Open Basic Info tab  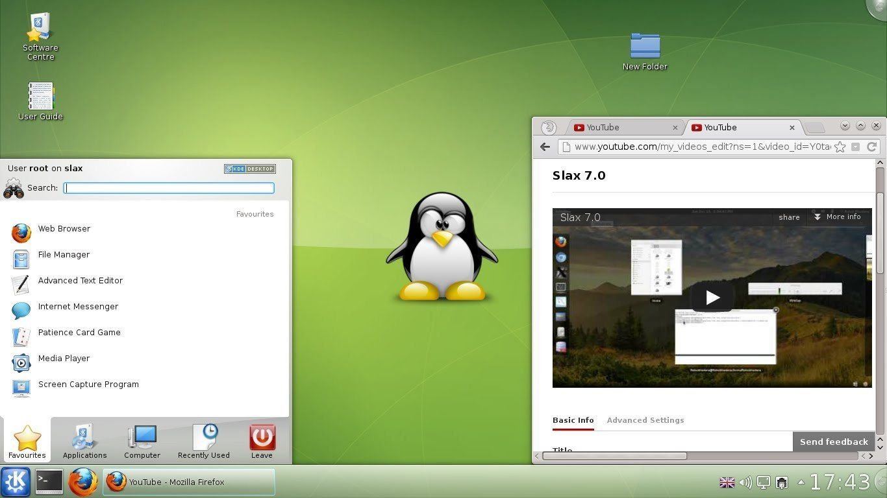(x=573, y=420)
